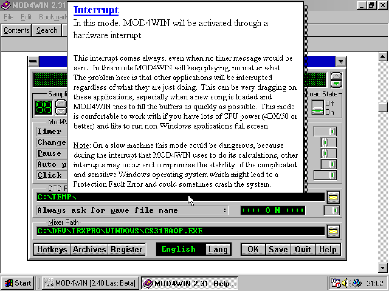Open the setup dialog's system menu box
Image resolution: width=389 pixels, height=291 pixels.
point(33,62)
